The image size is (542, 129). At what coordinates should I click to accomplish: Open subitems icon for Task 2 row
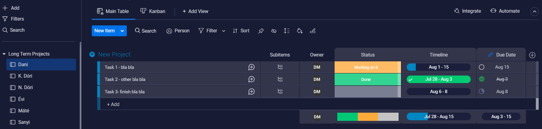point(280,79)
